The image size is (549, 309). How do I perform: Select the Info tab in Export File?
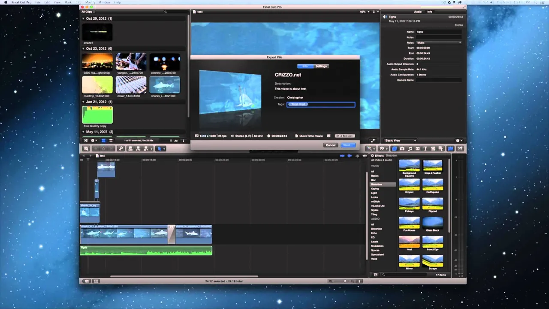(305, 66)
